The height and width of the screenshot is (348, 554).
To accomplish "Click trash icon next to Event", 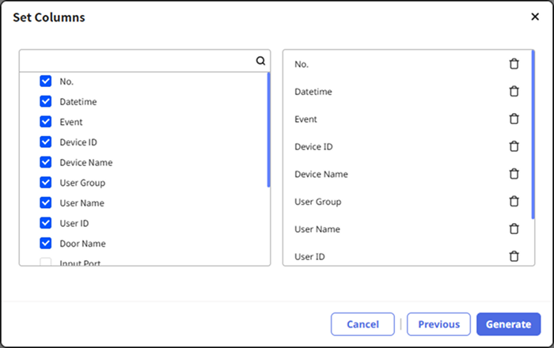I will point(514,119).
